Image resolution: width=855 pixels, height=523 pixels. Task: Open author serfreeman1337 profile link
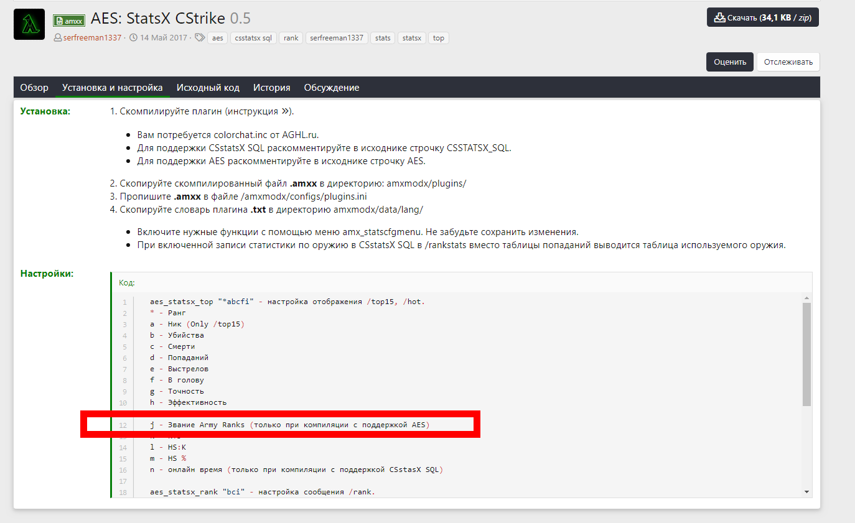click(92, 38)
